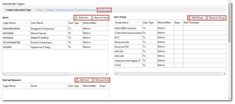Switch to the External Resources tab
The height and width of the screenshot is (104, 235).
pyautogui.click(x=86, y=10)
